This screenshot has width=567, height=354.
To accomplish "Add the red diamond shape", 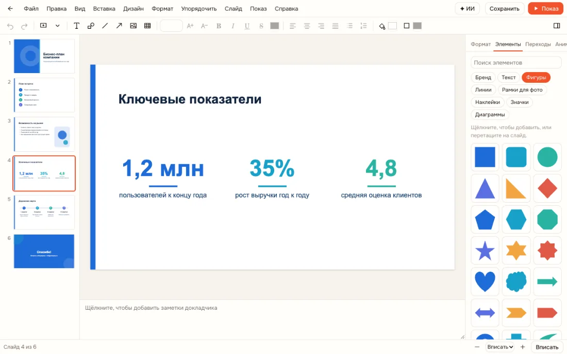I will (x=547, y=188).
